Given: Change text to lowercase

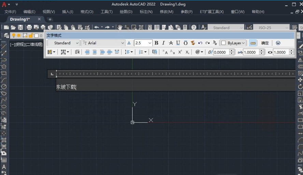Looking at the screenshot, I should pos(172,52).
